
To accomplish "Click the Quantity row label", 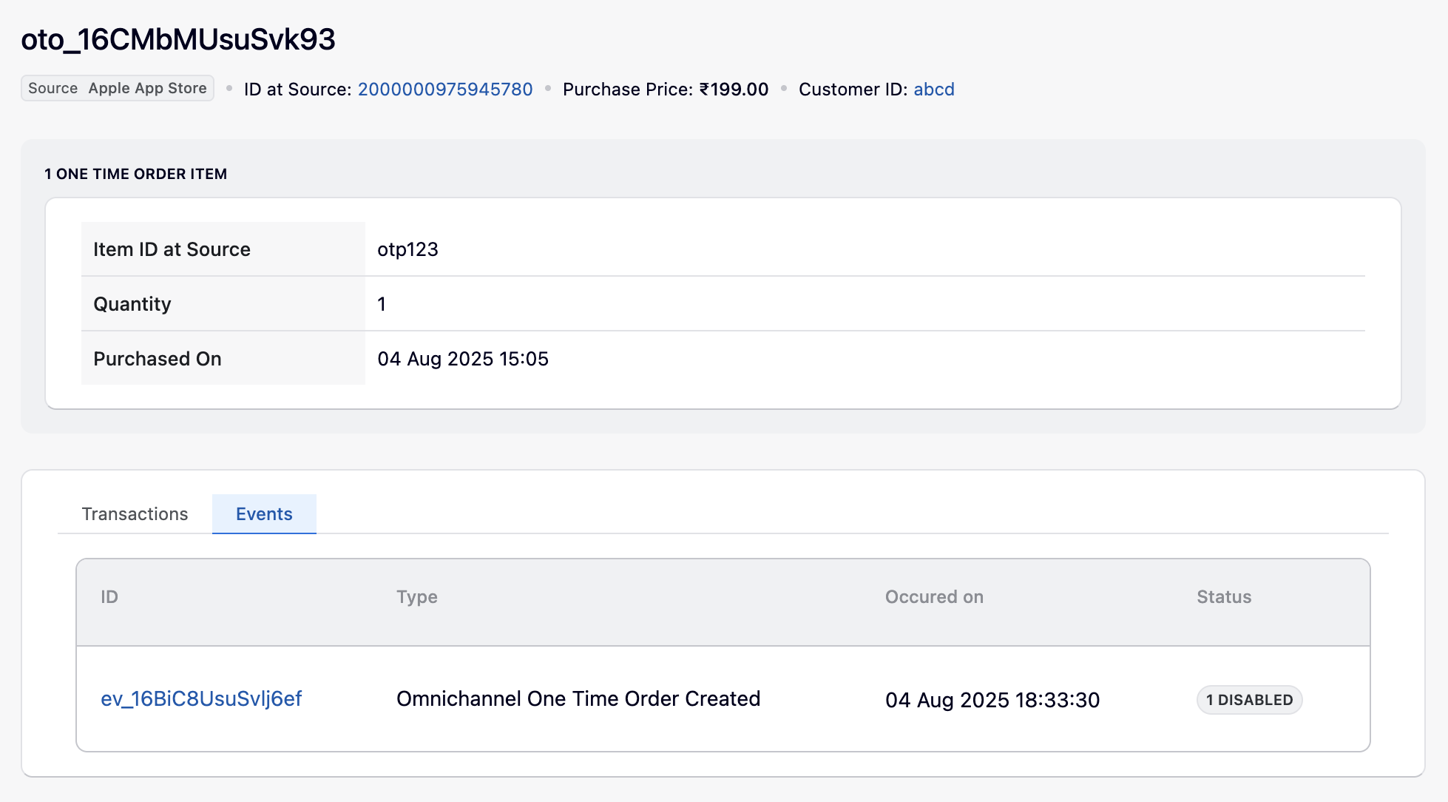I will coord(132,304).
